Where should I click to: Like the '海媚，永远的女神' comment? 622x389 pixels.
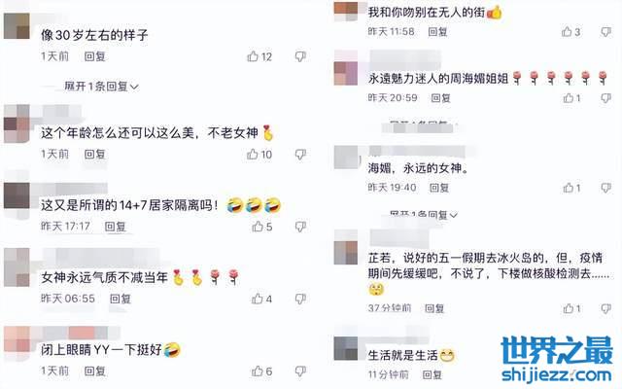click(x=571, y=188)
